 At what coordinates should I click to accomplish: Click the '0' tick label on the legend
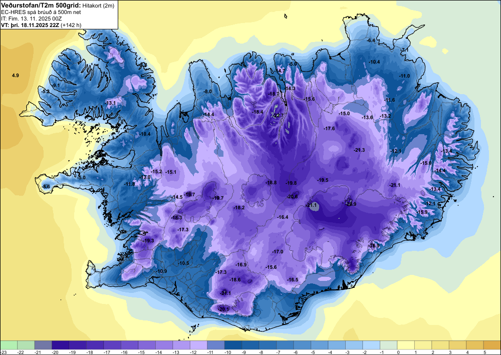(x=397, y=352)
